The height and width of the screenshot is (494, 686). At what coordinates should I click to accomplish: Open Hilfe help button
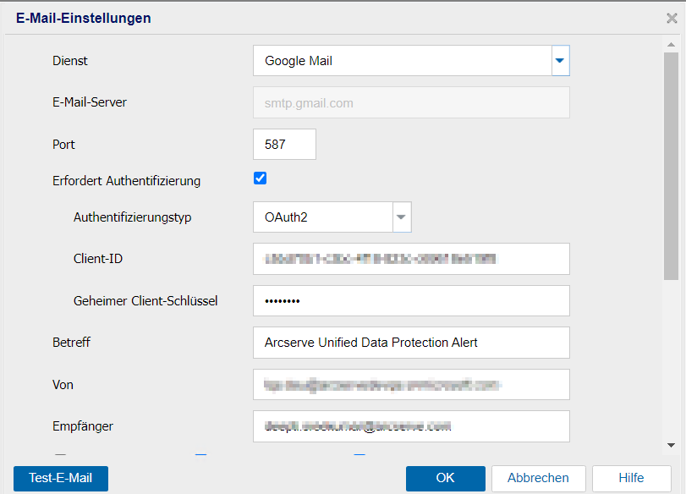coord(631,478)
